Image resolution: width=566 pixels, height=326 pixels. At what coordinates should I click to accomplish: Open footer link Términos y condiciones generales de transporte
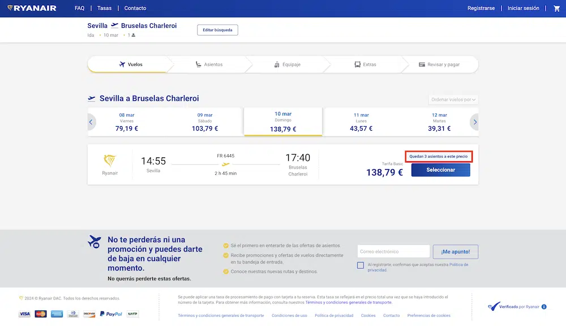click(x=221, y=316)
